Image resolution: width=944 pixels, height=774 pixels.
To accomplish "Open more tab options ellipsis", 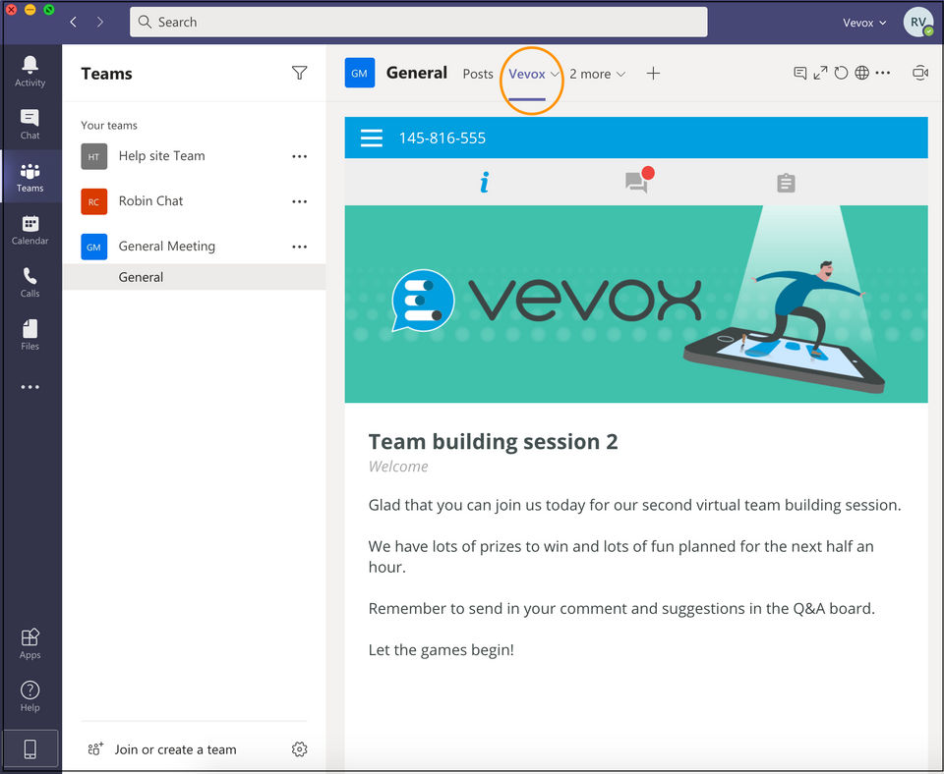I will click(883, 73).
